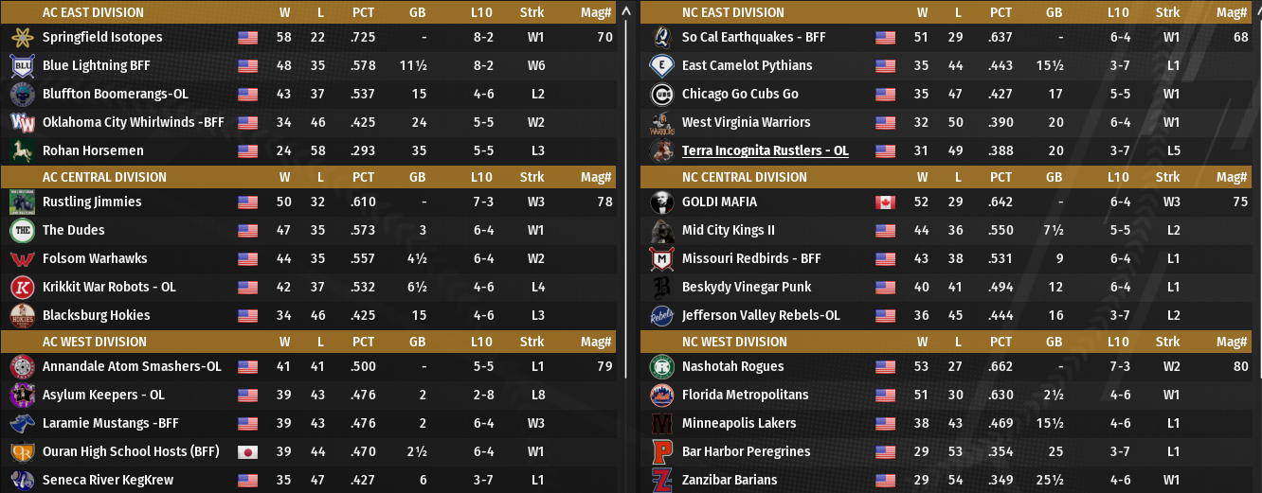Click the scrollbar up arrow

coord(626,12)
